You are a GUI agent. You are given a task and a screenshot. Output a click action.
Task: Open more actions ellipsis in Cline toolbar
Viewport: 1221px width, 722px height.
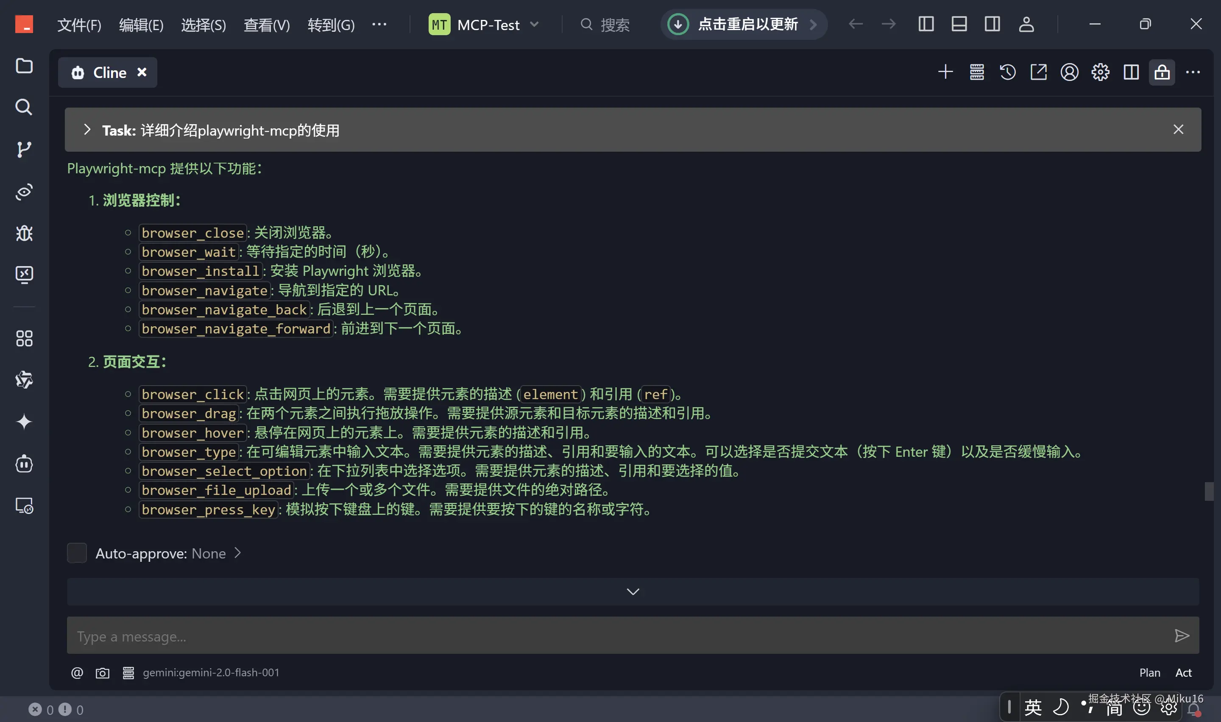coord(1193,72)
